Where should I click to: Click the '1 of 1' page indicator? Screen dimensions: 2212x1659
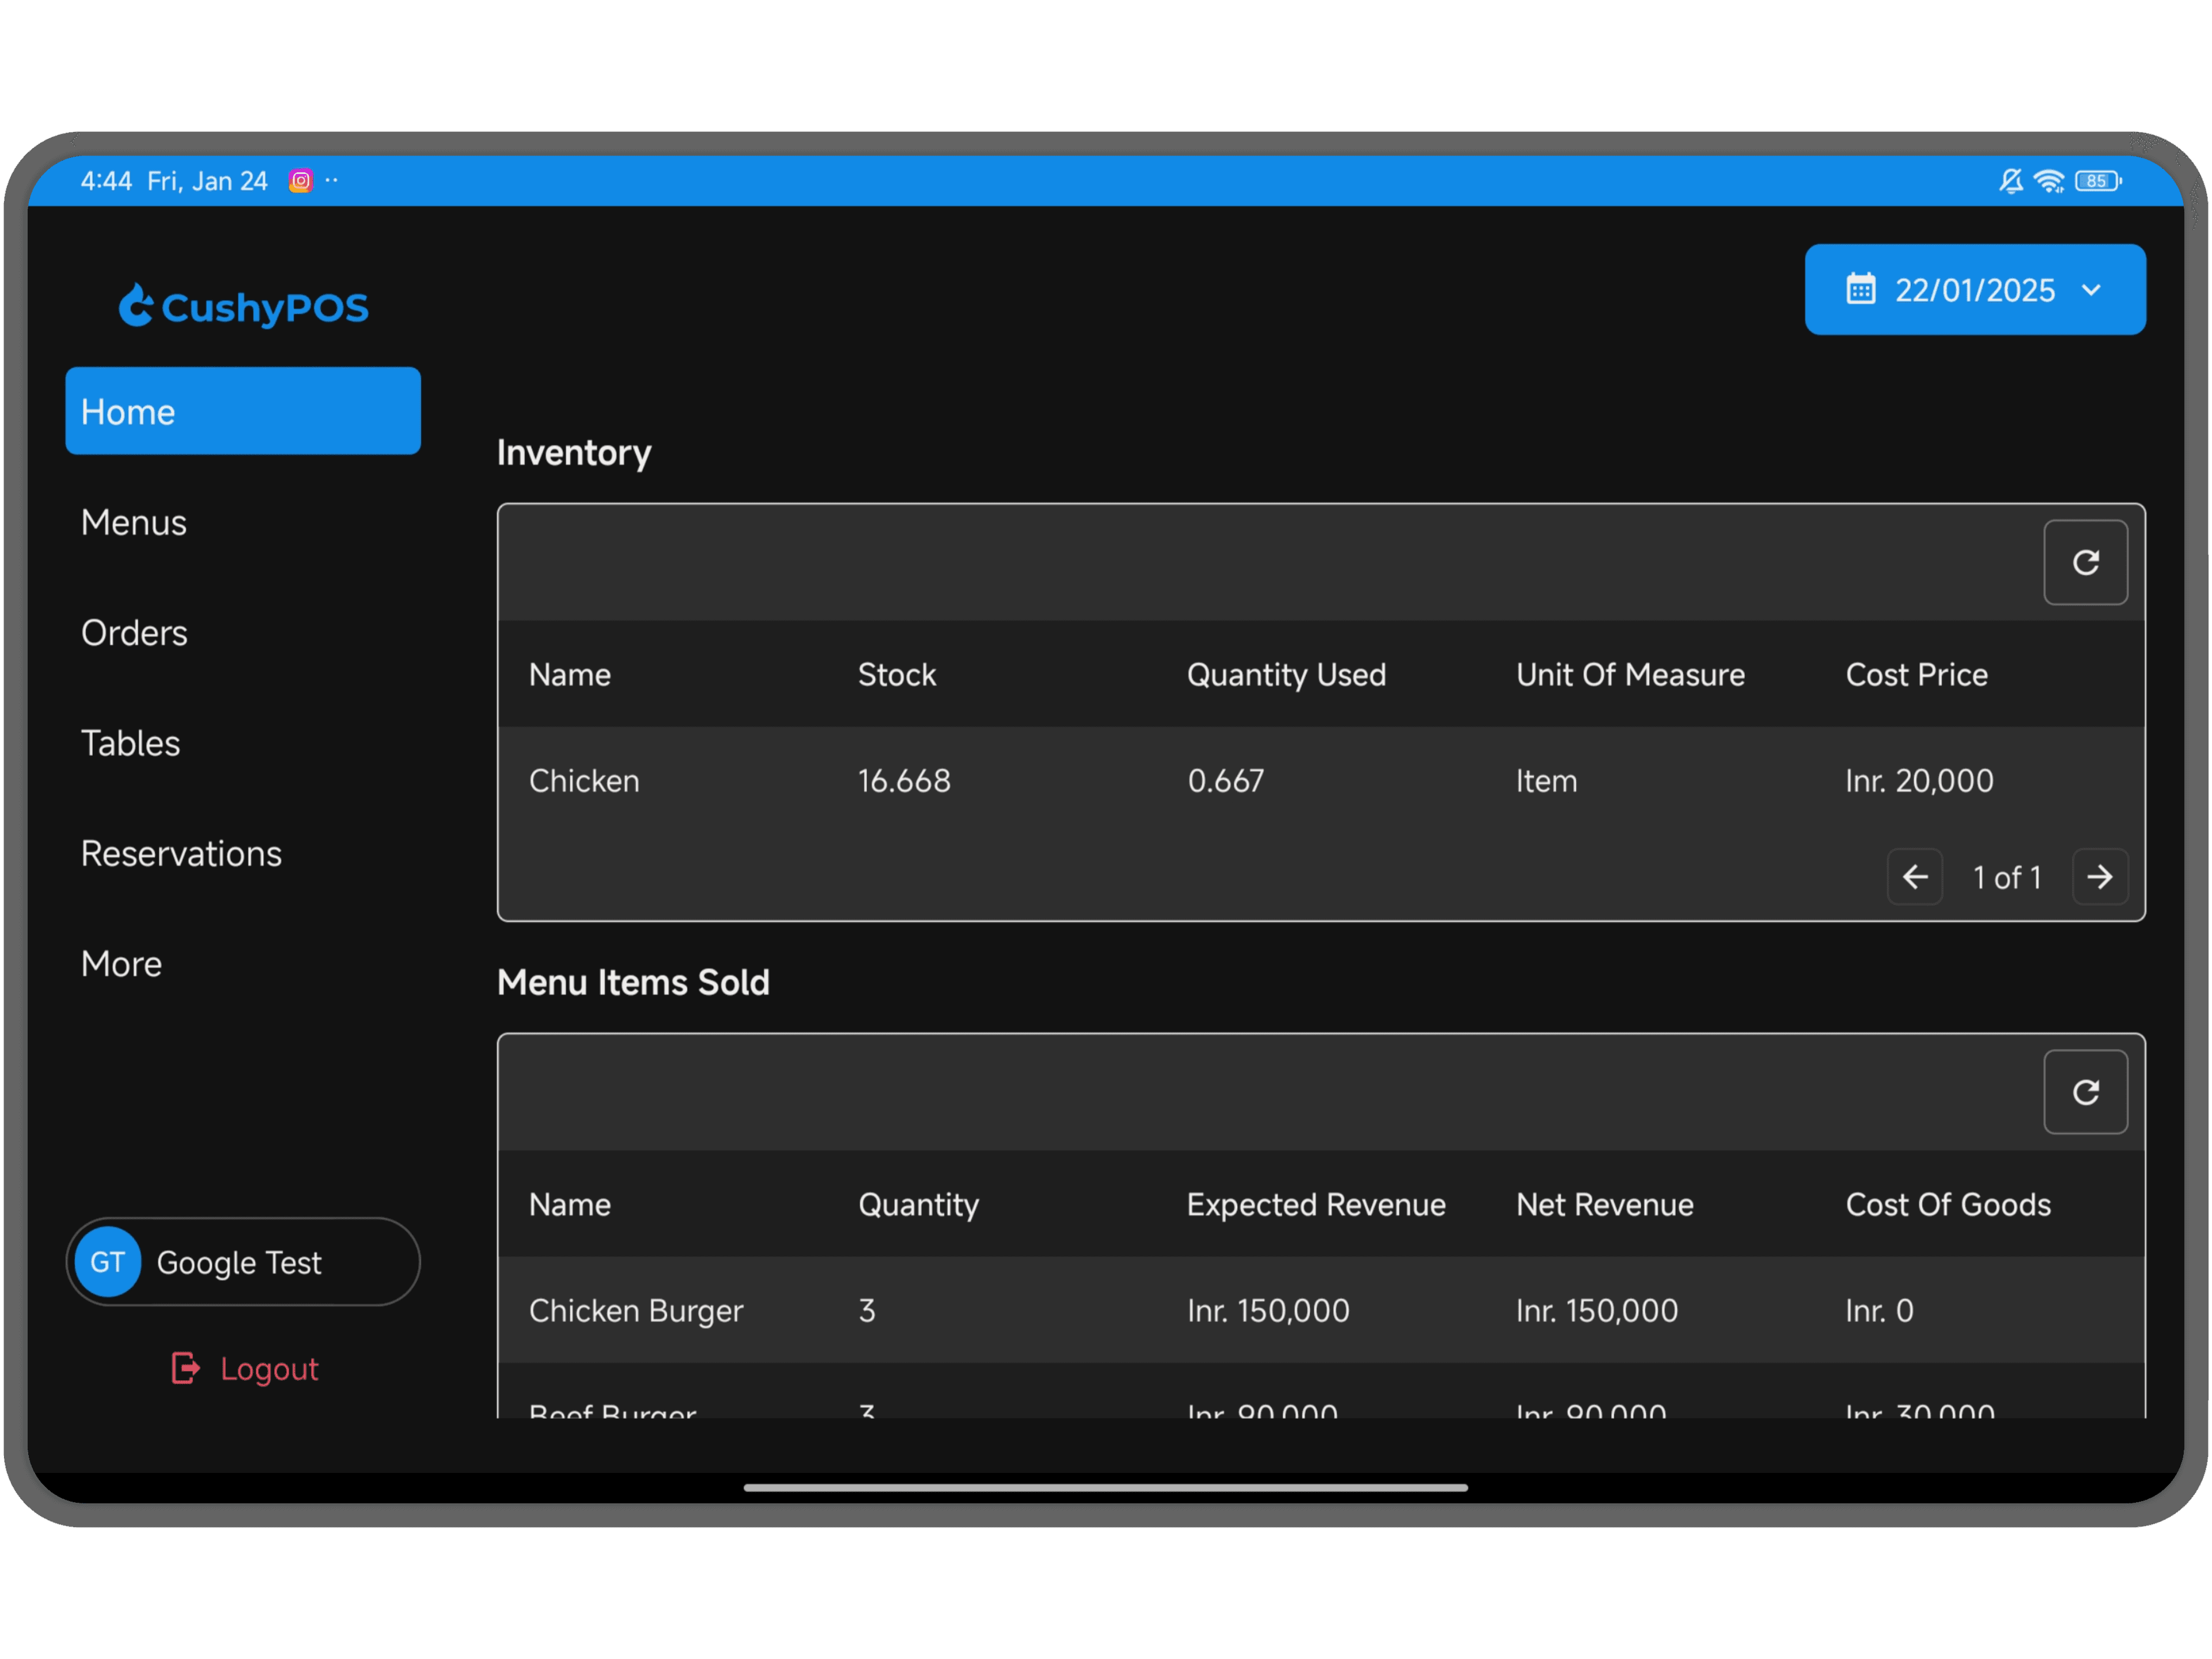[2006, 878]
